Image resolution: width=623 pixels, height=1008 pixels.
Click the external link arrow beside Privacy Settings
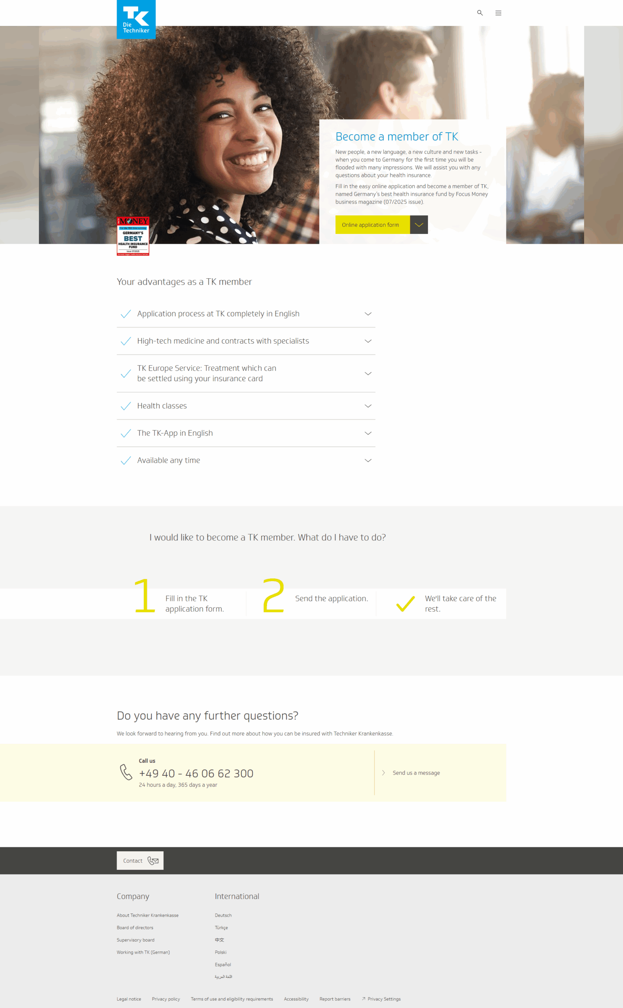coord(363,999)
